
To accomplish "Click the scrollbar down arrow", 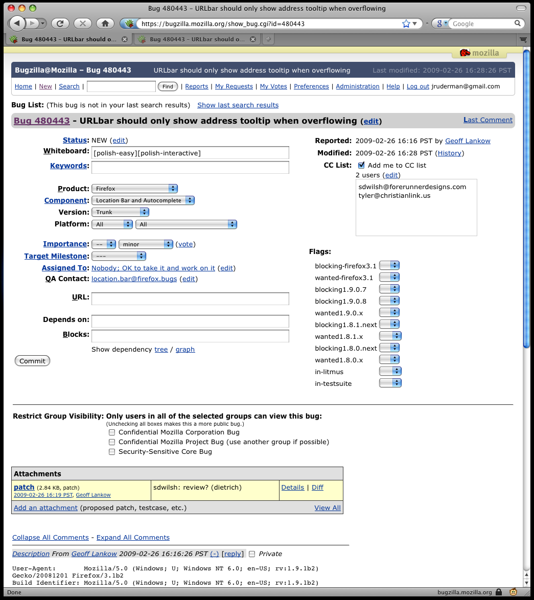I will pos(526,583).
